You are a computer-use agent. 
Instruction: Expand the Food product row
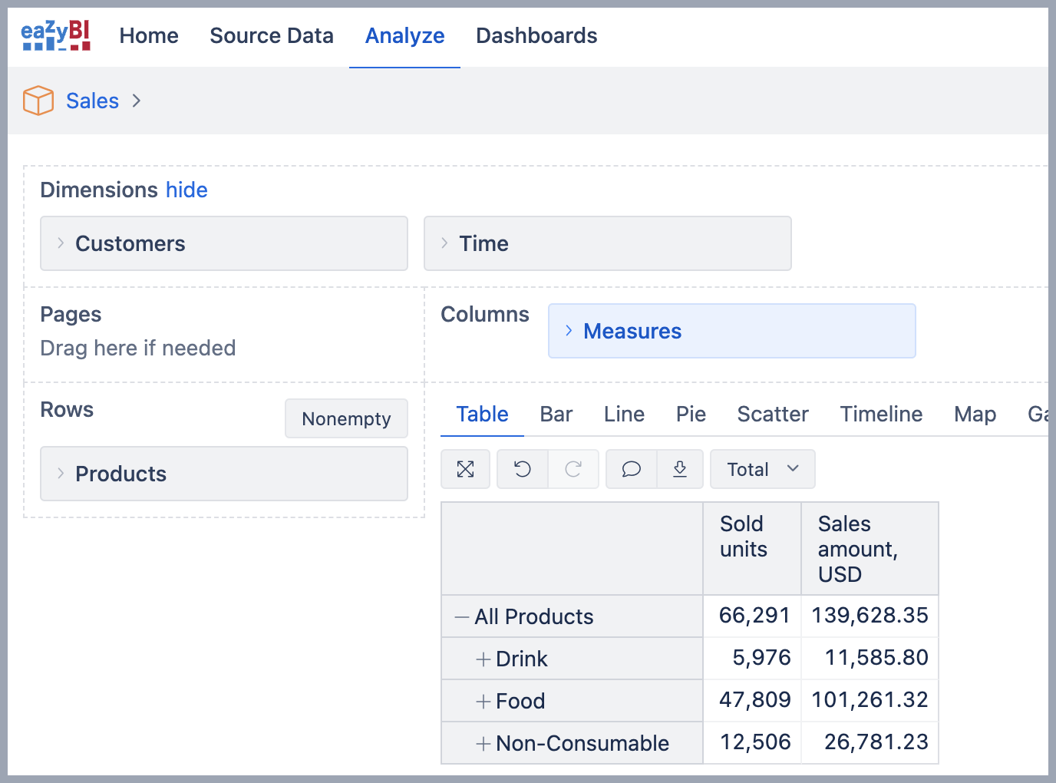[483, 701]
